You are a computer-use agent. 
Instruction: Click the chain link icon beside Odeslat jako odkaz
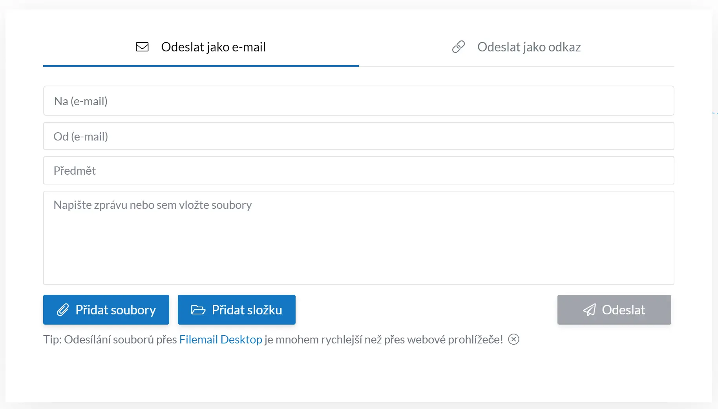click(x=458, y=47)
